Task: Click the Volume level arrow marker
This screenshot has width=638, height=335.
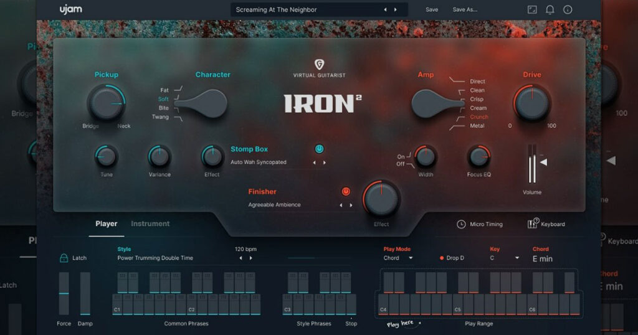Action: [543, 163]
